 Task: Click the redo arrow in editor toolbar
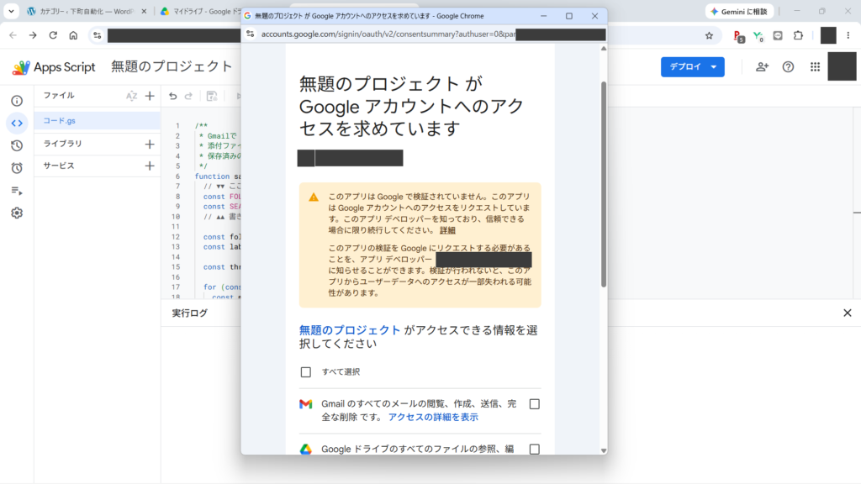pos(189,96)
